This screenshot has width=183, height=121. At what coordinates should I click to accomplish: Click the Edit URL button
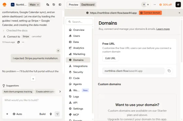(x=110, y=58)
